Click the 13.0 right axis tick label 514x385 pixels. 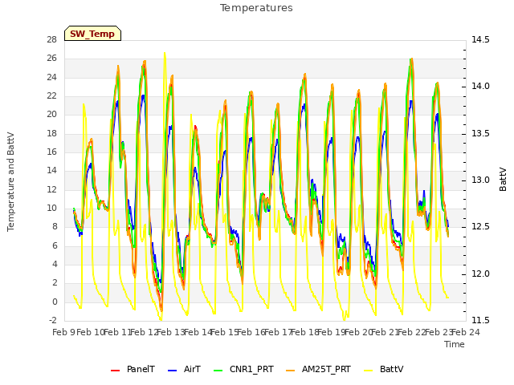(480, 180)
